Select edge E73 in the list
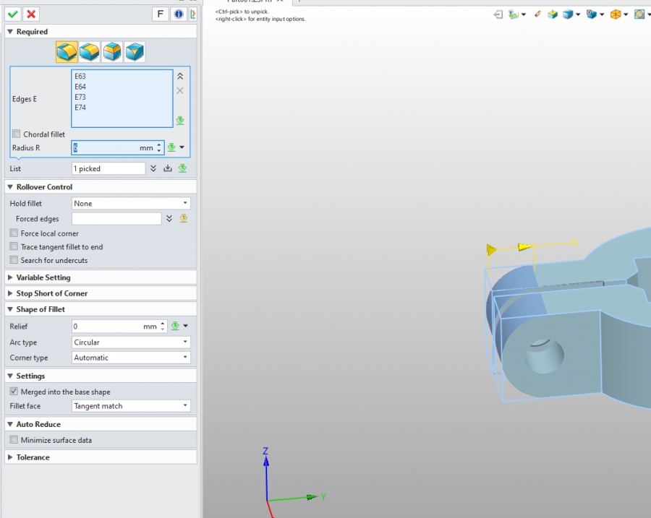Viewport: 651px width, 518px height. 80,97
